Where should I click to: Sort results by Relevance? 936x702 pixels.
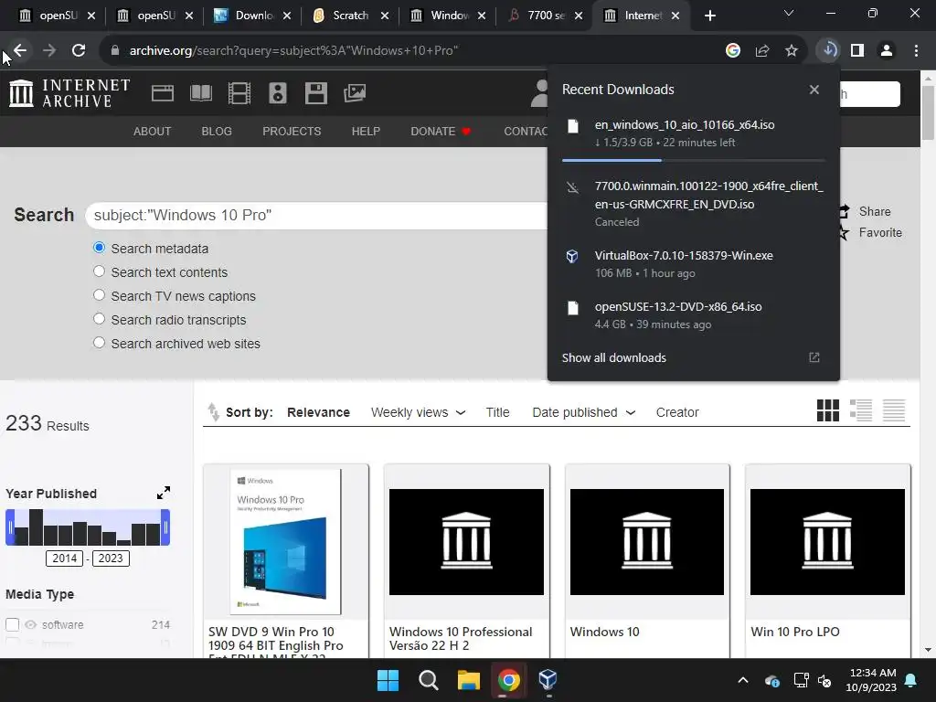point(318,412)
